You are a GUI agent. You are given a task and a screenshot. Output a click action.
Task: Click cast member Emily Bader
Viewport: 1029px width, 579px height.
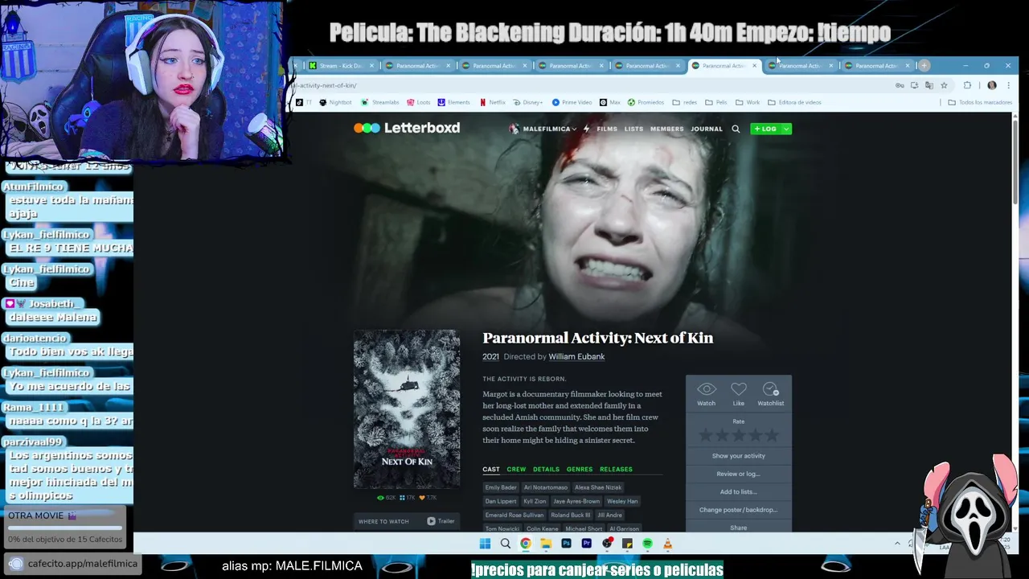[x=501, y=487]
